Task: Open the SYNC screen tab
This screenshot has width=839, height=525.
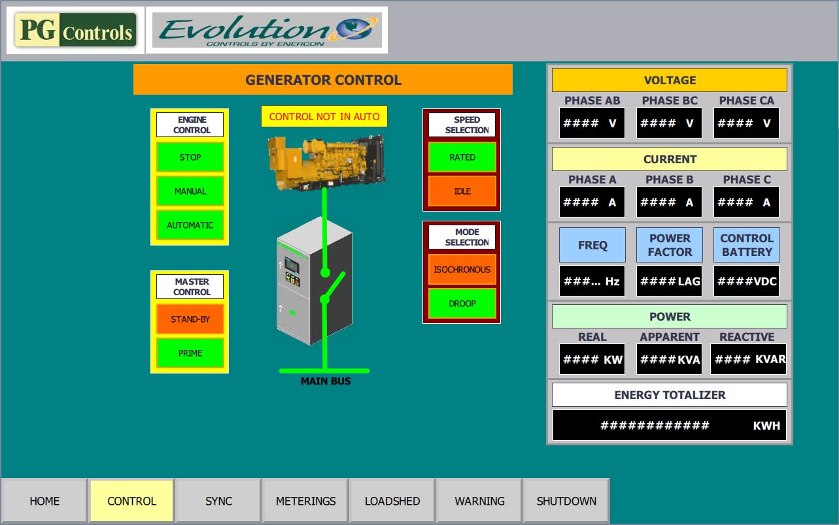Action: 218,501
